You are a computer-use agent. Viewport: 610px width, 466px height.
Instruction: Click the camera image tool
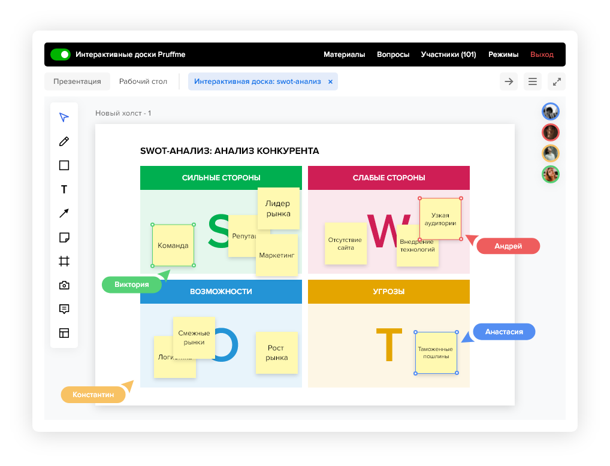coord(64,286)
